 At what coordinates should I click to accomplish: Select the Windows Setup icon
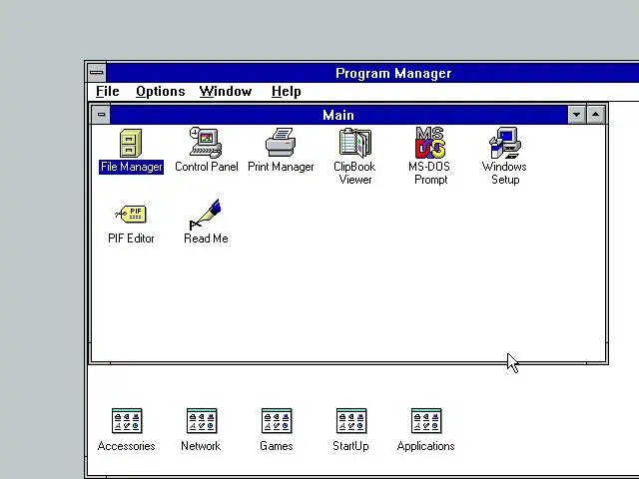pyautogui.click(x=505, y=143)
